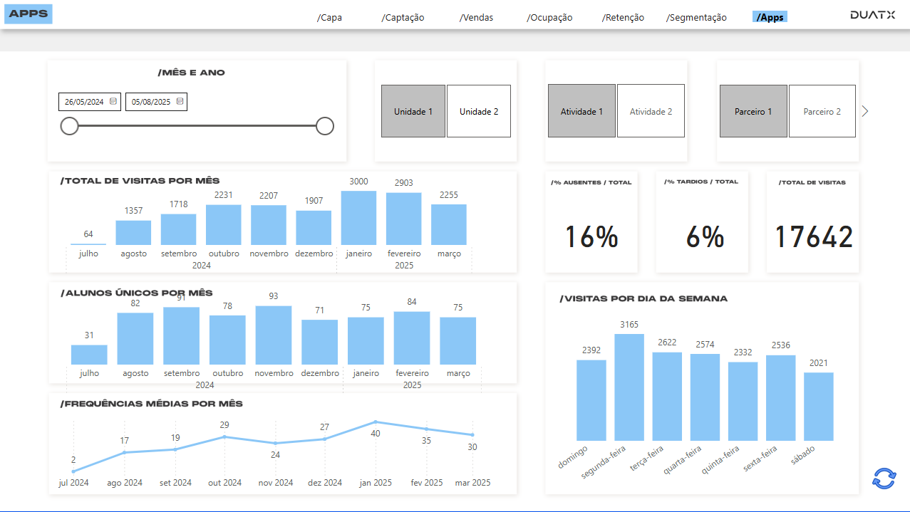Viewport: 910px width, 512px height.
Task: Click the start date input showing 26/05/2024
Action: point(84,101)
